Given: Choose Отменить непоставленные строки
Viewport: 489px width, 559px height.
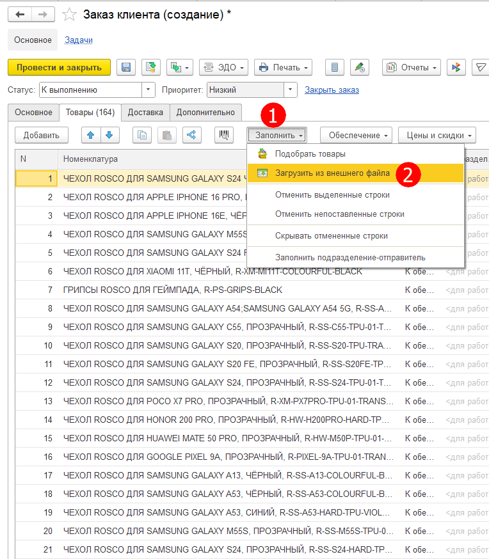Looking at the screenshot, I should (355, 214).
